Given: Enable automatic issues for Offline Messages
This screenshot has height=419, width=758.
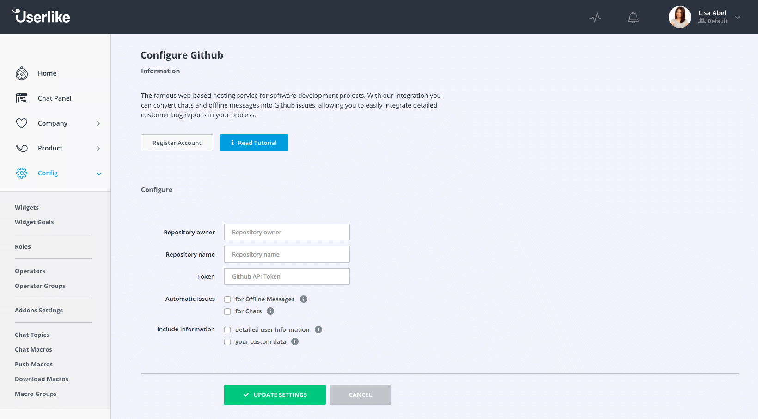Looking at the screenshot, I should pos(227,299).
